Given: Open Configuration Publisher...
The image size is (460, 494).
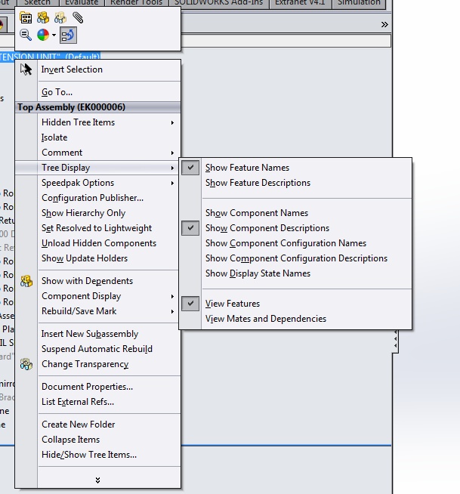Looking at the screenshot, I should (x=98, y=198).
